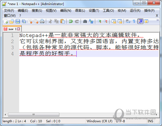
Task: Print the document using printer icon
Action: pos(42,21)
